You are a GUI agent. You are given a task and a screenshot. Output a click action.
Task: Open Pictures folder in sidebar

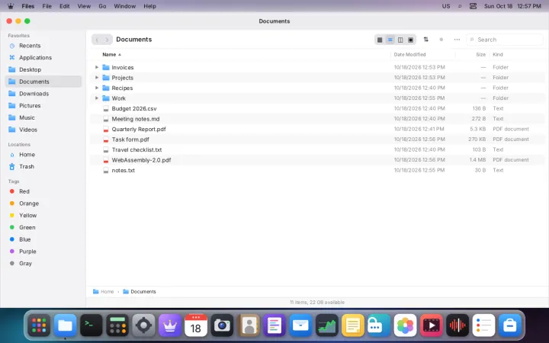pos(43,105)
